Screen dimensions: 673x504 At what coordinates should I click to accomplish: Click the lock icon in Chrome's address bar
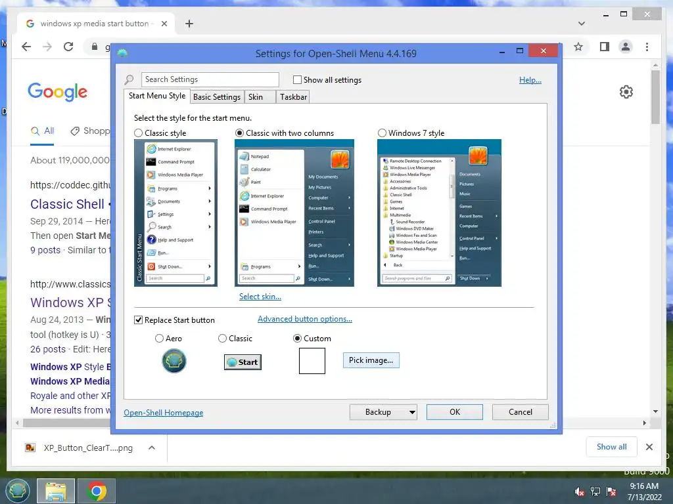pos(95,47)
